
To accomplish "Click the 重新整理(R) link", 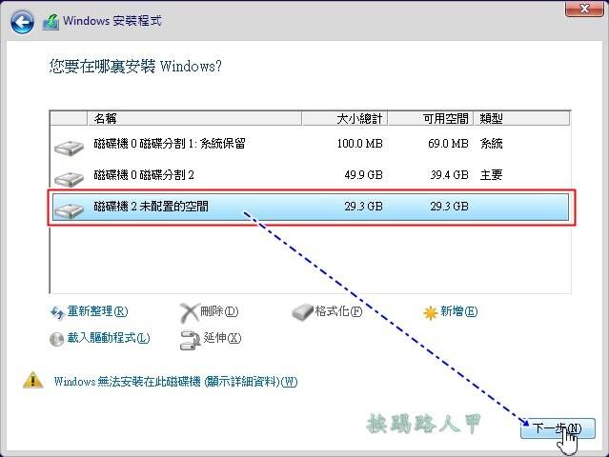I will (97, 311).
